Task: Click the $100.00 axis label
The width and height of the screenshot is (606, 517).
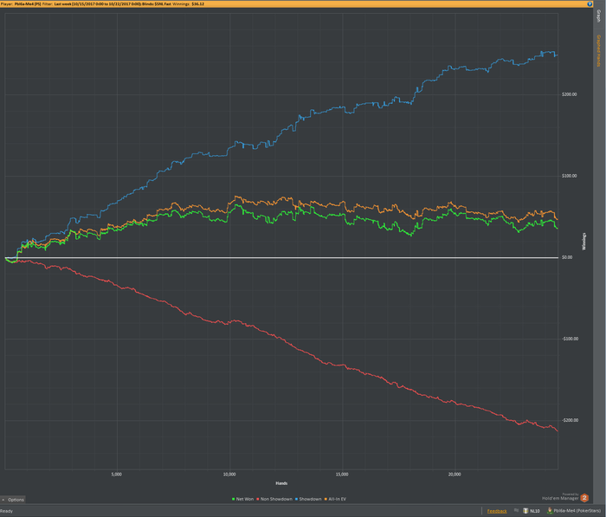Action: [x=569, y=176]
